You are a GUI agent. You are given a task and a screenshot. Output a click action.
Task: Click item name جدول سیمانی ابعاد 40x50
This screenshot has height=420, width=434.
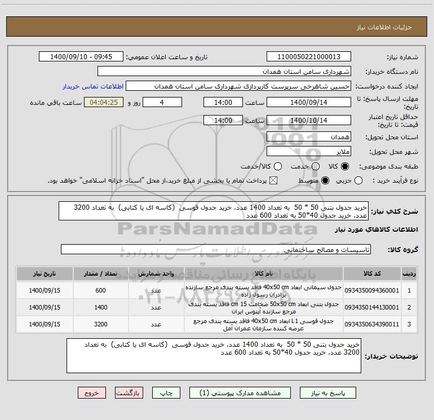click(x=264, y=291)
